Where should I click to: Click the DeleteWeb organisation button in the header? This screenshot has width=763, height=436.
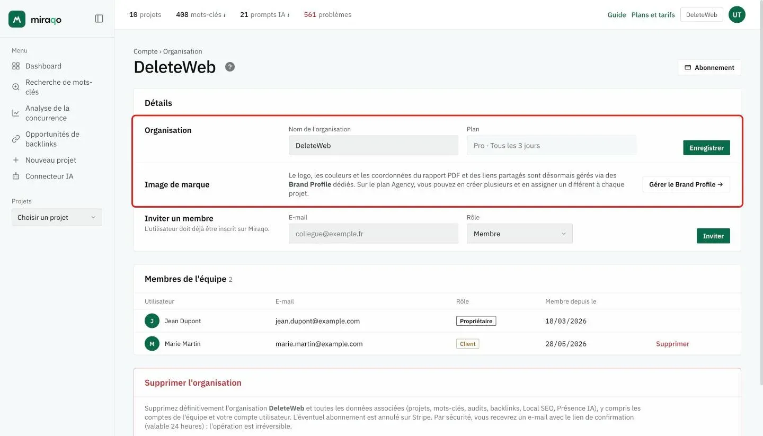point(702,15)
